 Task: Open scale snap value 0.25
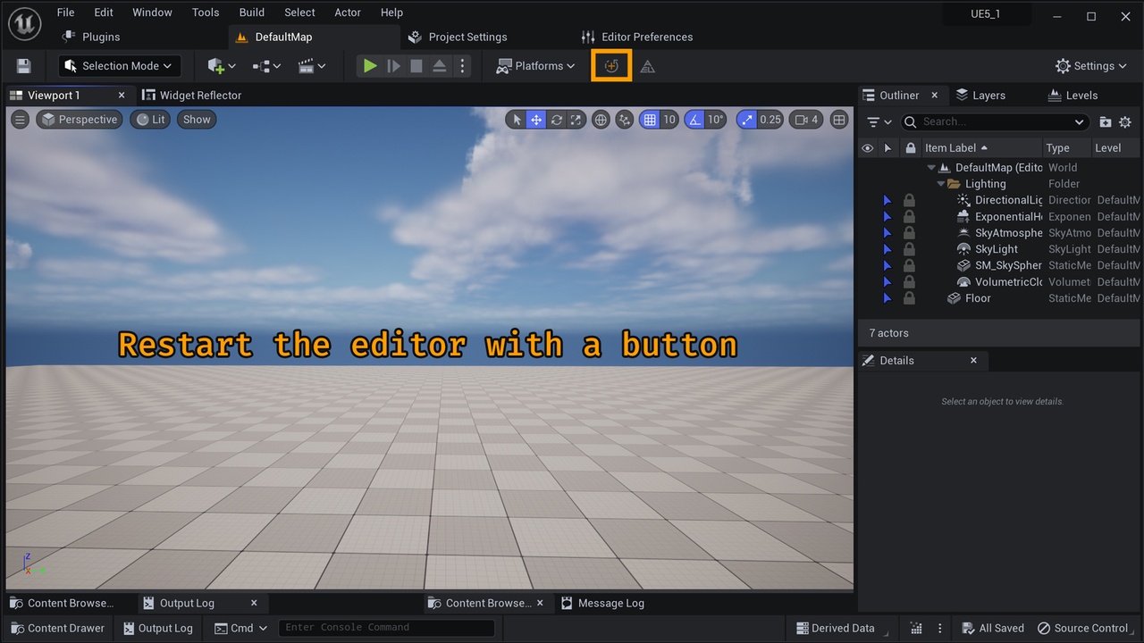(x=770, y=120)
